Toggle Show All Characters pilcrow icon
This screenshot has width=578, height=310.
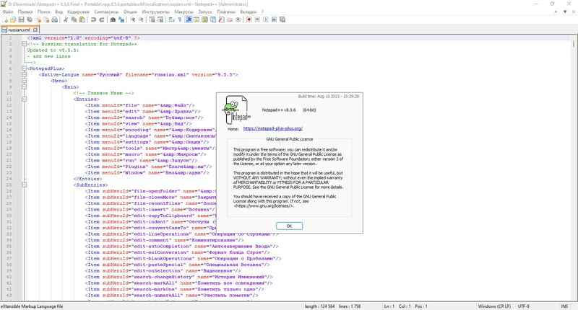coord(179,19)
